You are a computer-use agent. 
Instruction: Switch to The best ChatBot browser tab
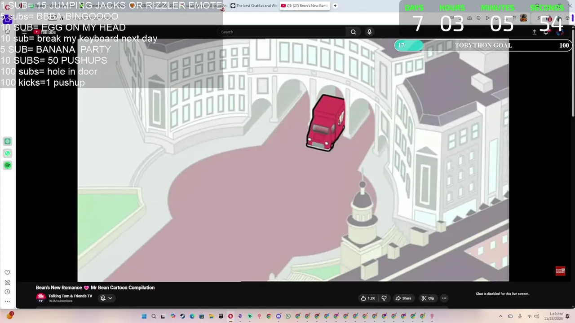pos(254,6)
